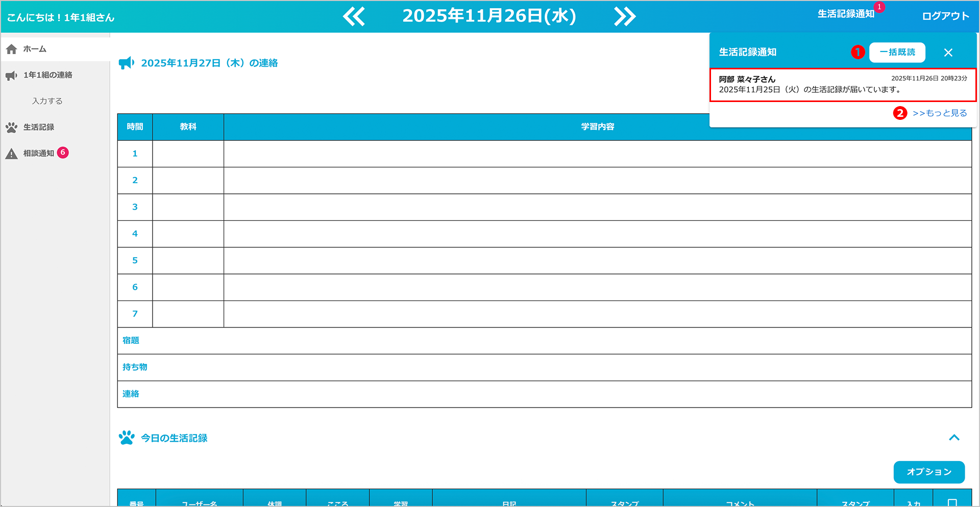Close the 生活記録通知 popup panel

(948, 53)
